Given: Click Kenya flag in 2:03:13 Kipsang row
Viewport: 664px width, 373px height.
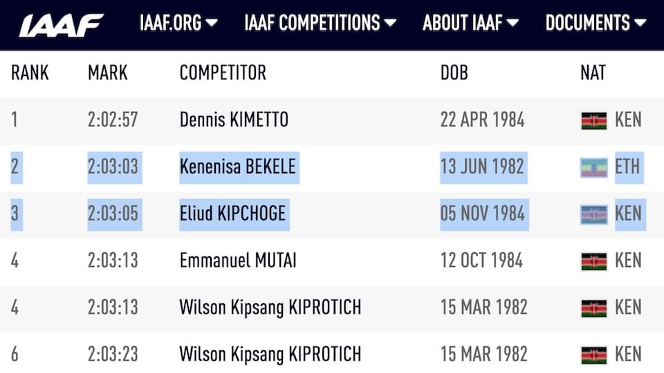Looking at the screenshot, I should click(593, 309).
